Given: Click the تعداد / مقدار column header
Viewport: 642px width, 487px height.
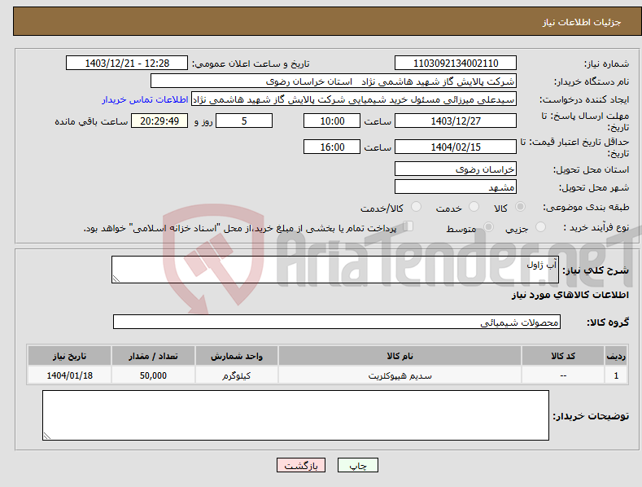Looking at the screenshot, I should click(x=153, y=356).
